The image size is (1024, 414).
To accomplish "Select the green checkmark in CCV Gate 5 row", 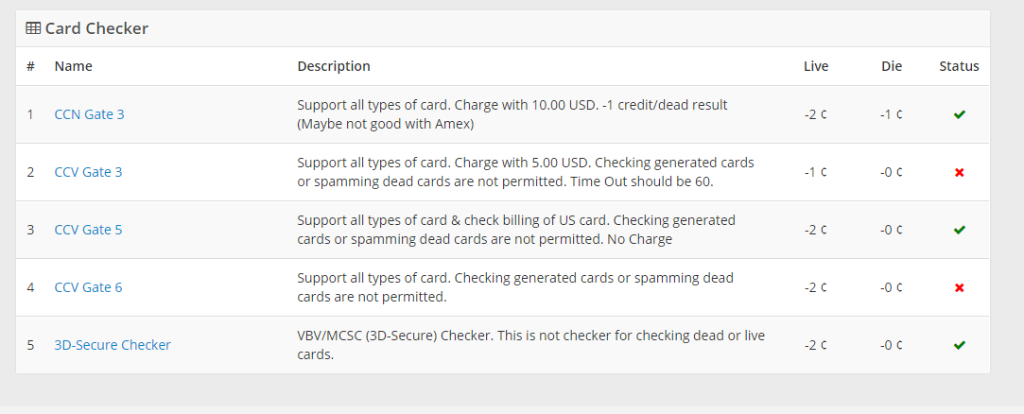I will 959,230.
